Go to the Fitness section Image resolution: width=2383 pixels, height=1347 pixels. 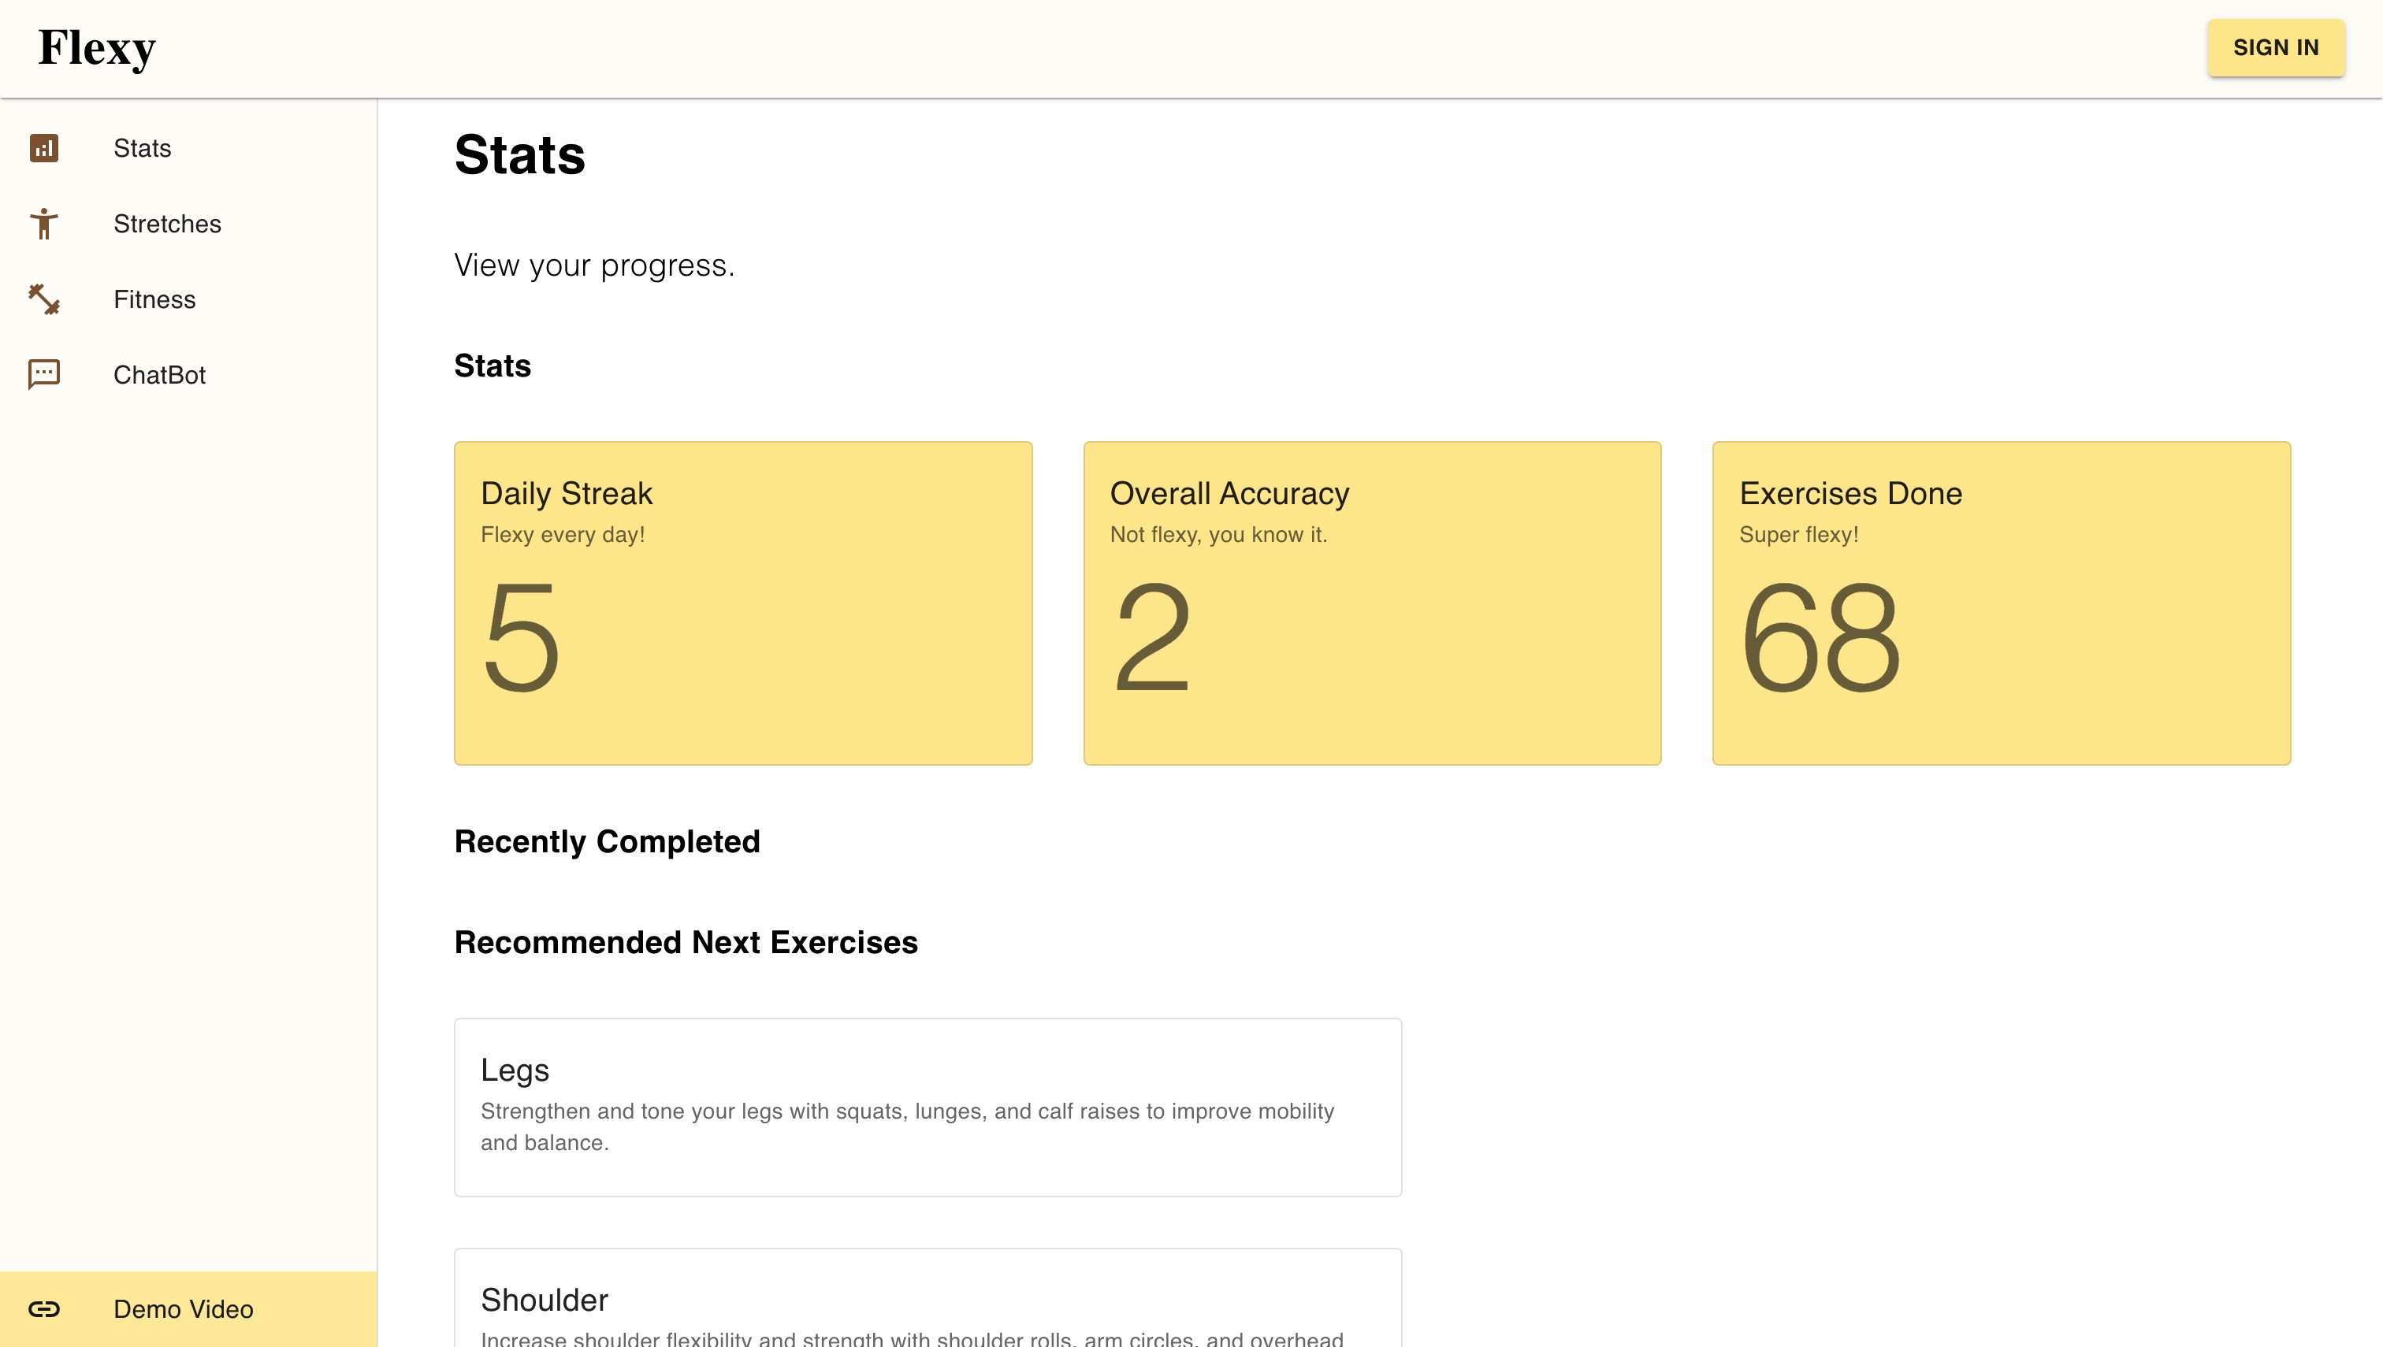[154, 299]
